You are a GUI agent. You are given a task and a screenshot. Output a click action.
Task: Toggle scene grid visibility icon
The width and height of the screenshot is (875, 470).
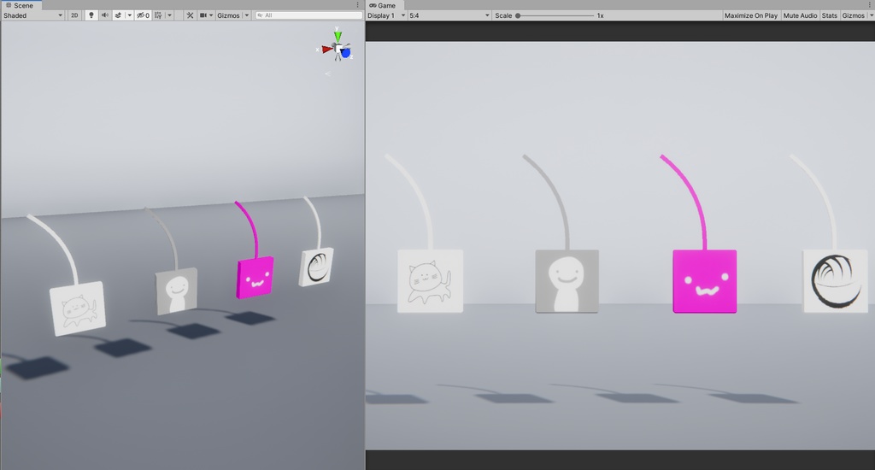tap(158, 15)
